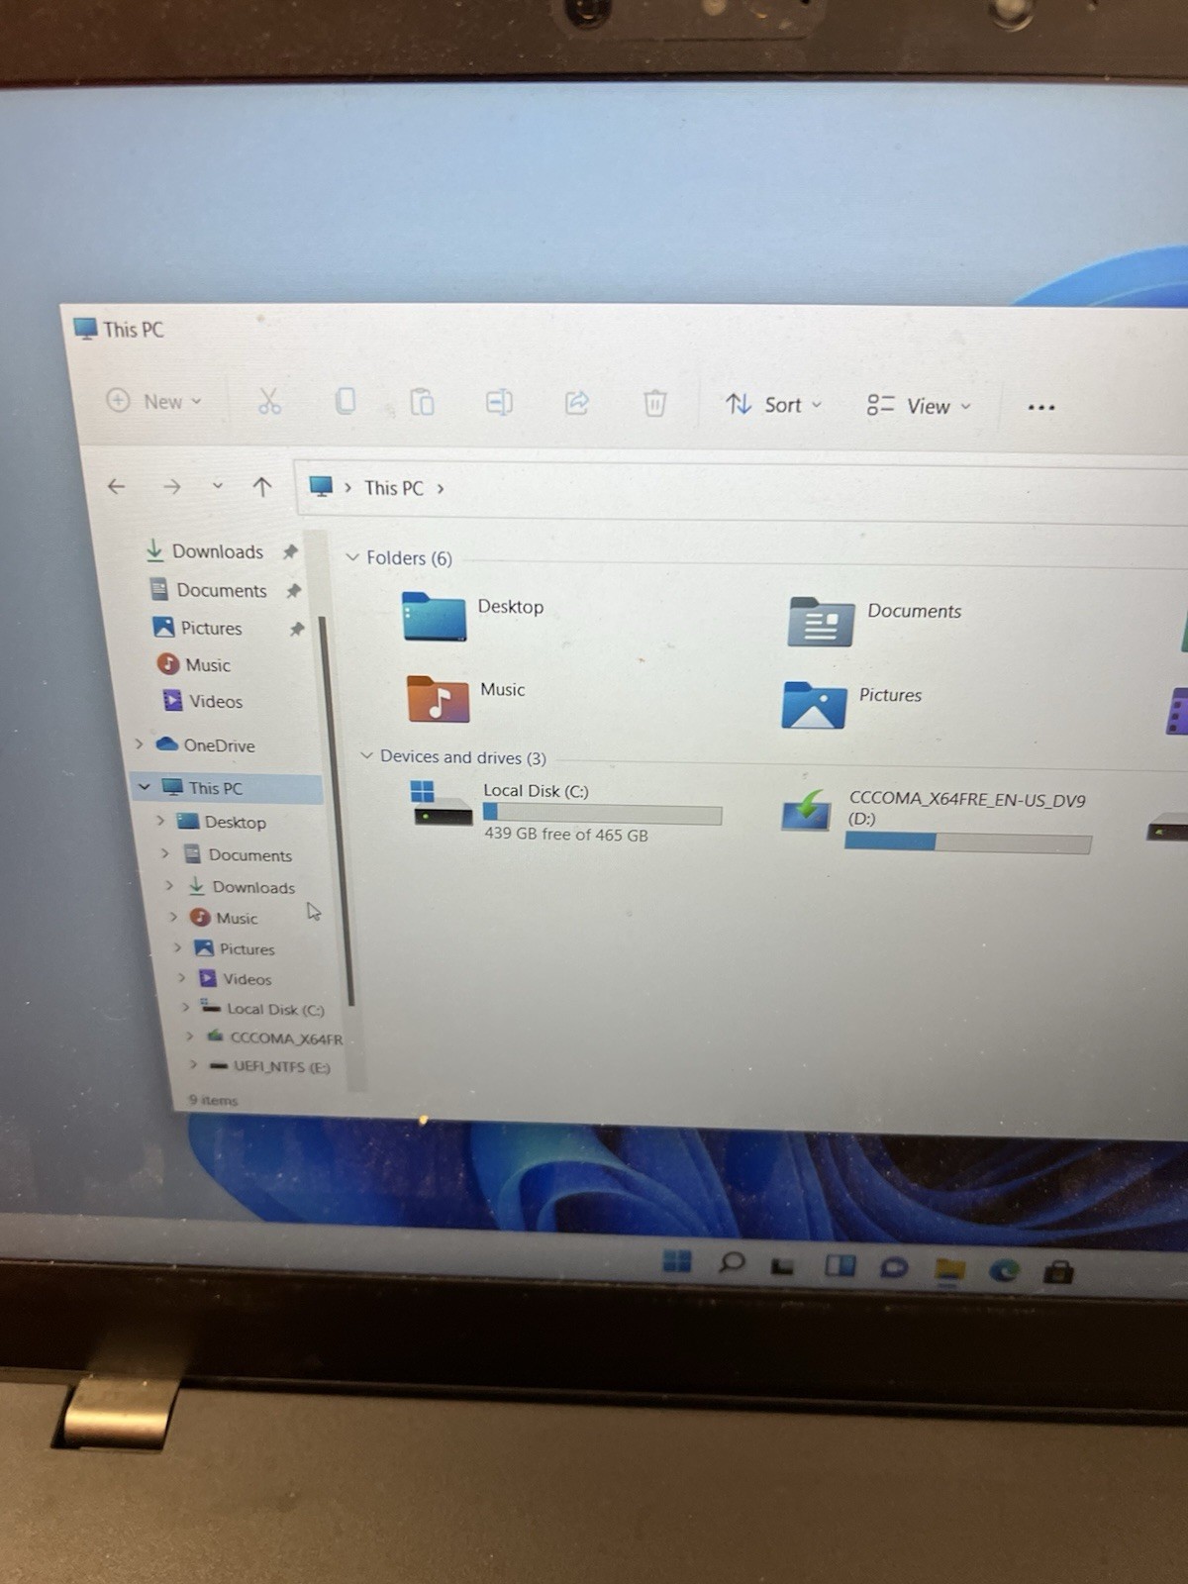Expand Downloads under This PC

coord(169,886)
